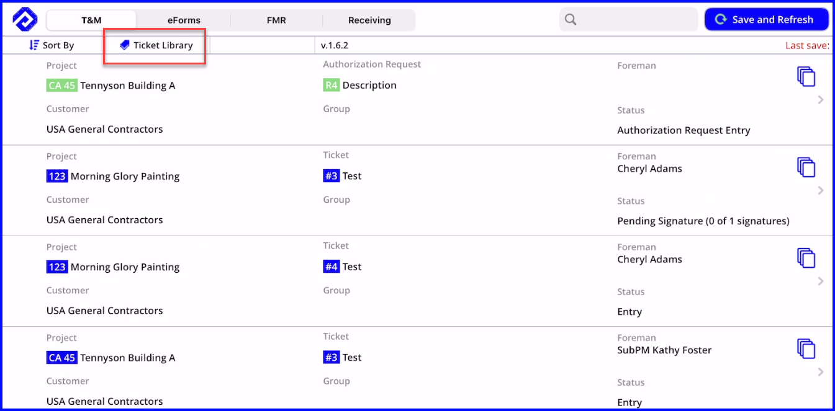Screen dimensions: 835x411
Task: Open Pending Signature ticket via its chevron
Action: pyautogui.click(x=821, y=190)
